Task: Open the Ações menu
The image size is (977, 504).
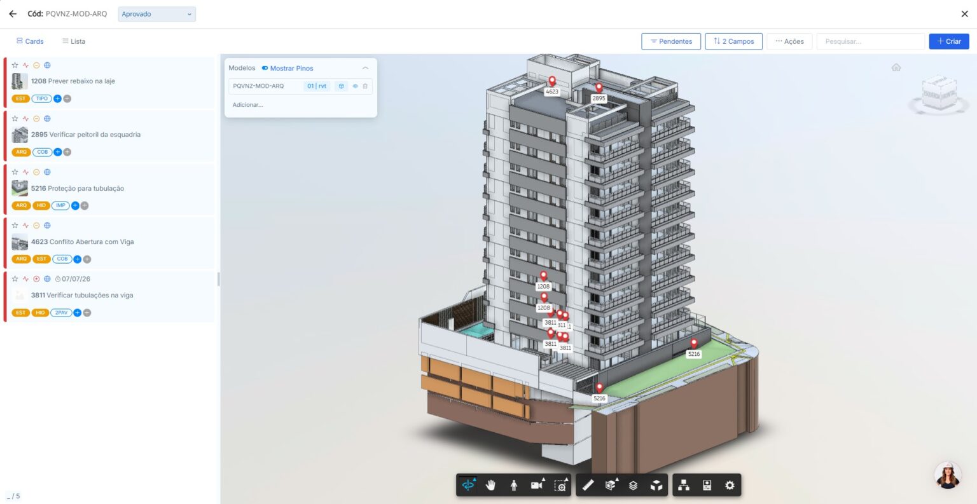Action: (789, 41)
